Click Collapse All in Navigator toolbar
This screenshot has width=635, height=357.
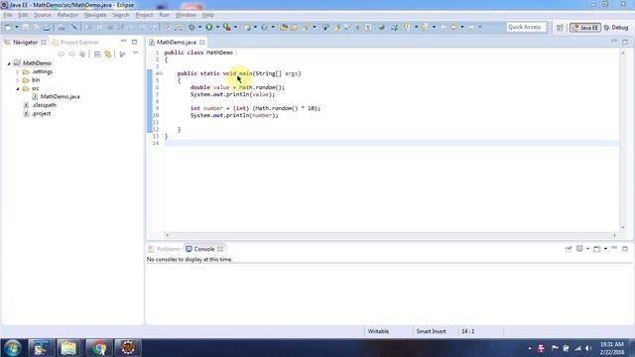coord(97,54)
